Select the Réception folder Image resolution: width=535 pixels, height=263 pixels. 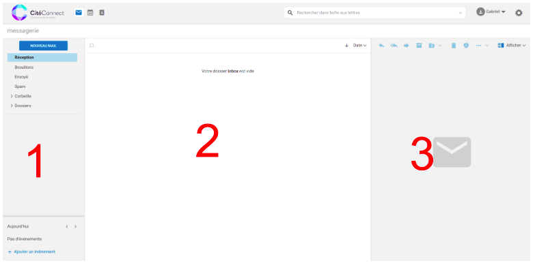(42, 57)
